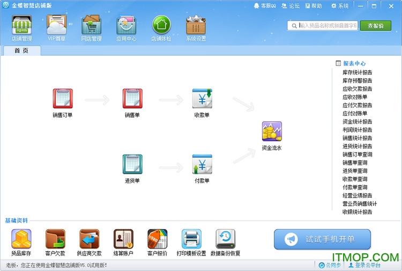
Task: Open 库存统计报告 report link
Action: 357,72
